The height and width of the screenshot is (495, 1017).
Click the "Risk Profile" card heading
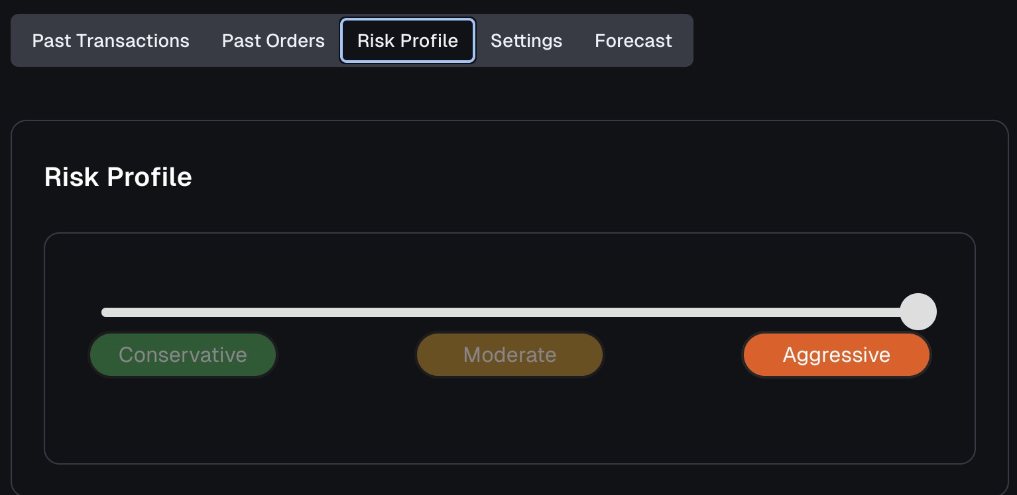(118, 177)
